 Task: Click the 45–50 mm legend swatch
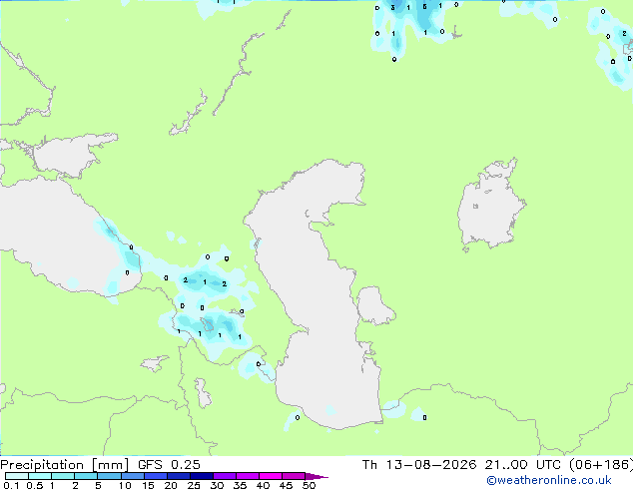coord(294,476)
